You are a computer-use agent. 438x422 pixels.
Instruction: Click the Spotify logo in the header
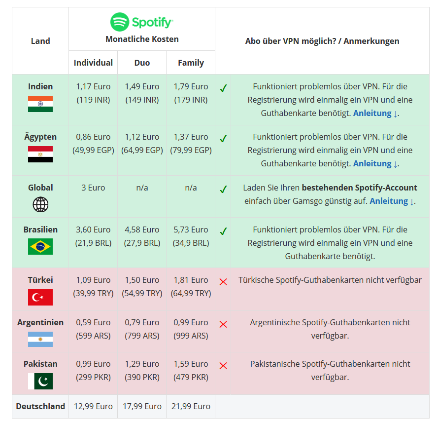point(141,22)
